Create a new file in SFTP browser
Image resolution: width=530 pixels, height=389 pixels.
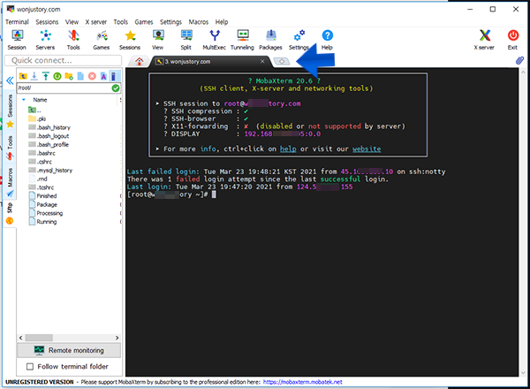(x=80, y=76)
